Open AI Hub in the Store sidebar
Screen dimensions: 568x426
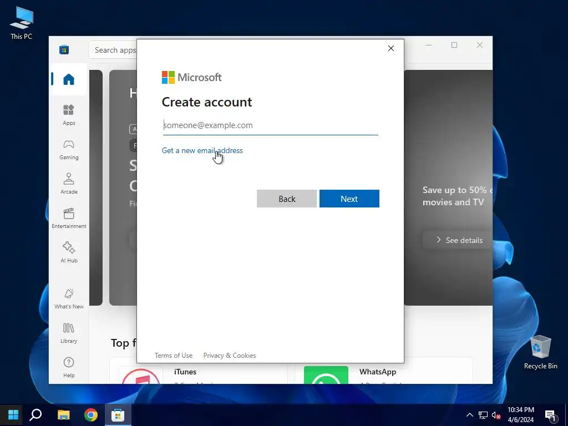coord(68,252)
